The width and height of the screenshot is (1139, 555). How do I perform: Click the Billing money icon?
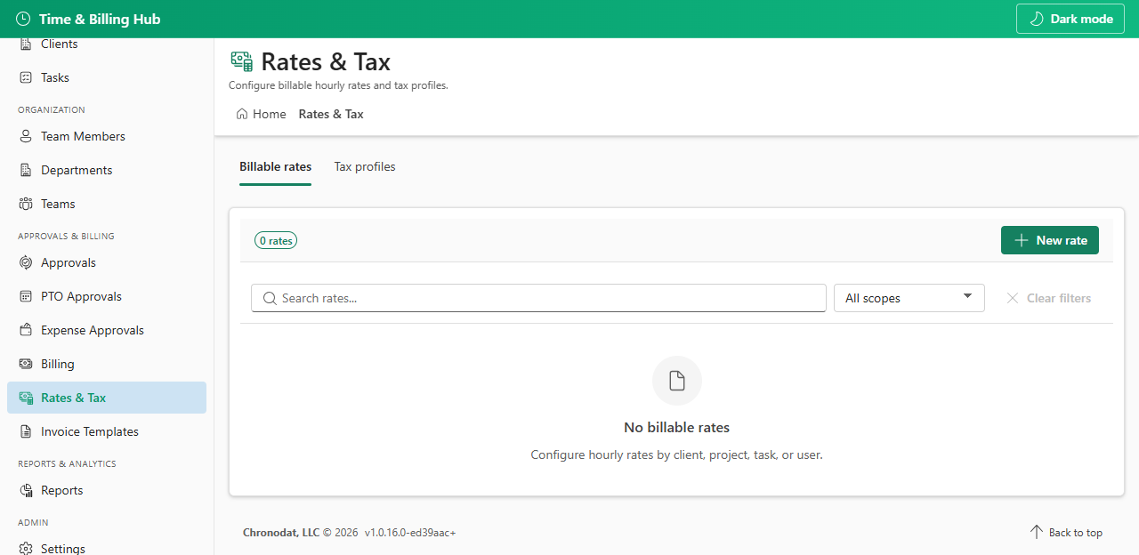[26, 364]
